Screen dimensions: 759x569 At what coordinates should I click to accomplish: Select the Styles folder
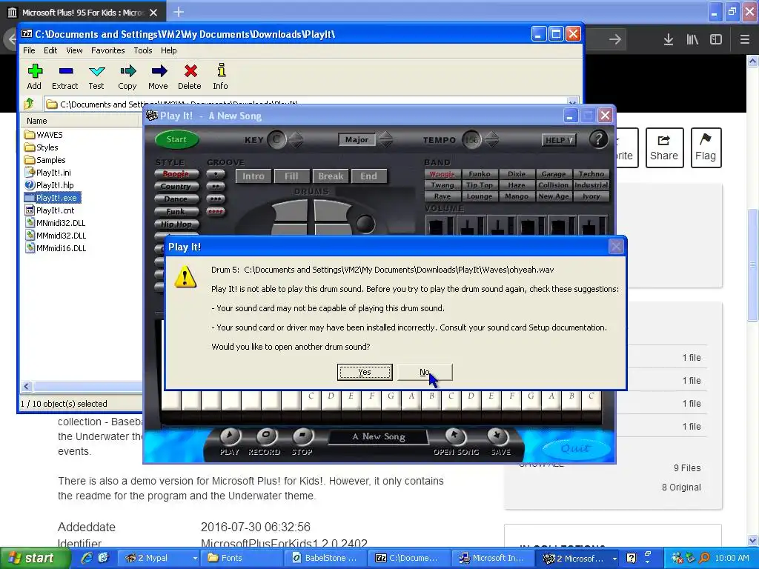pyautogui.click(x=42, y=147)
